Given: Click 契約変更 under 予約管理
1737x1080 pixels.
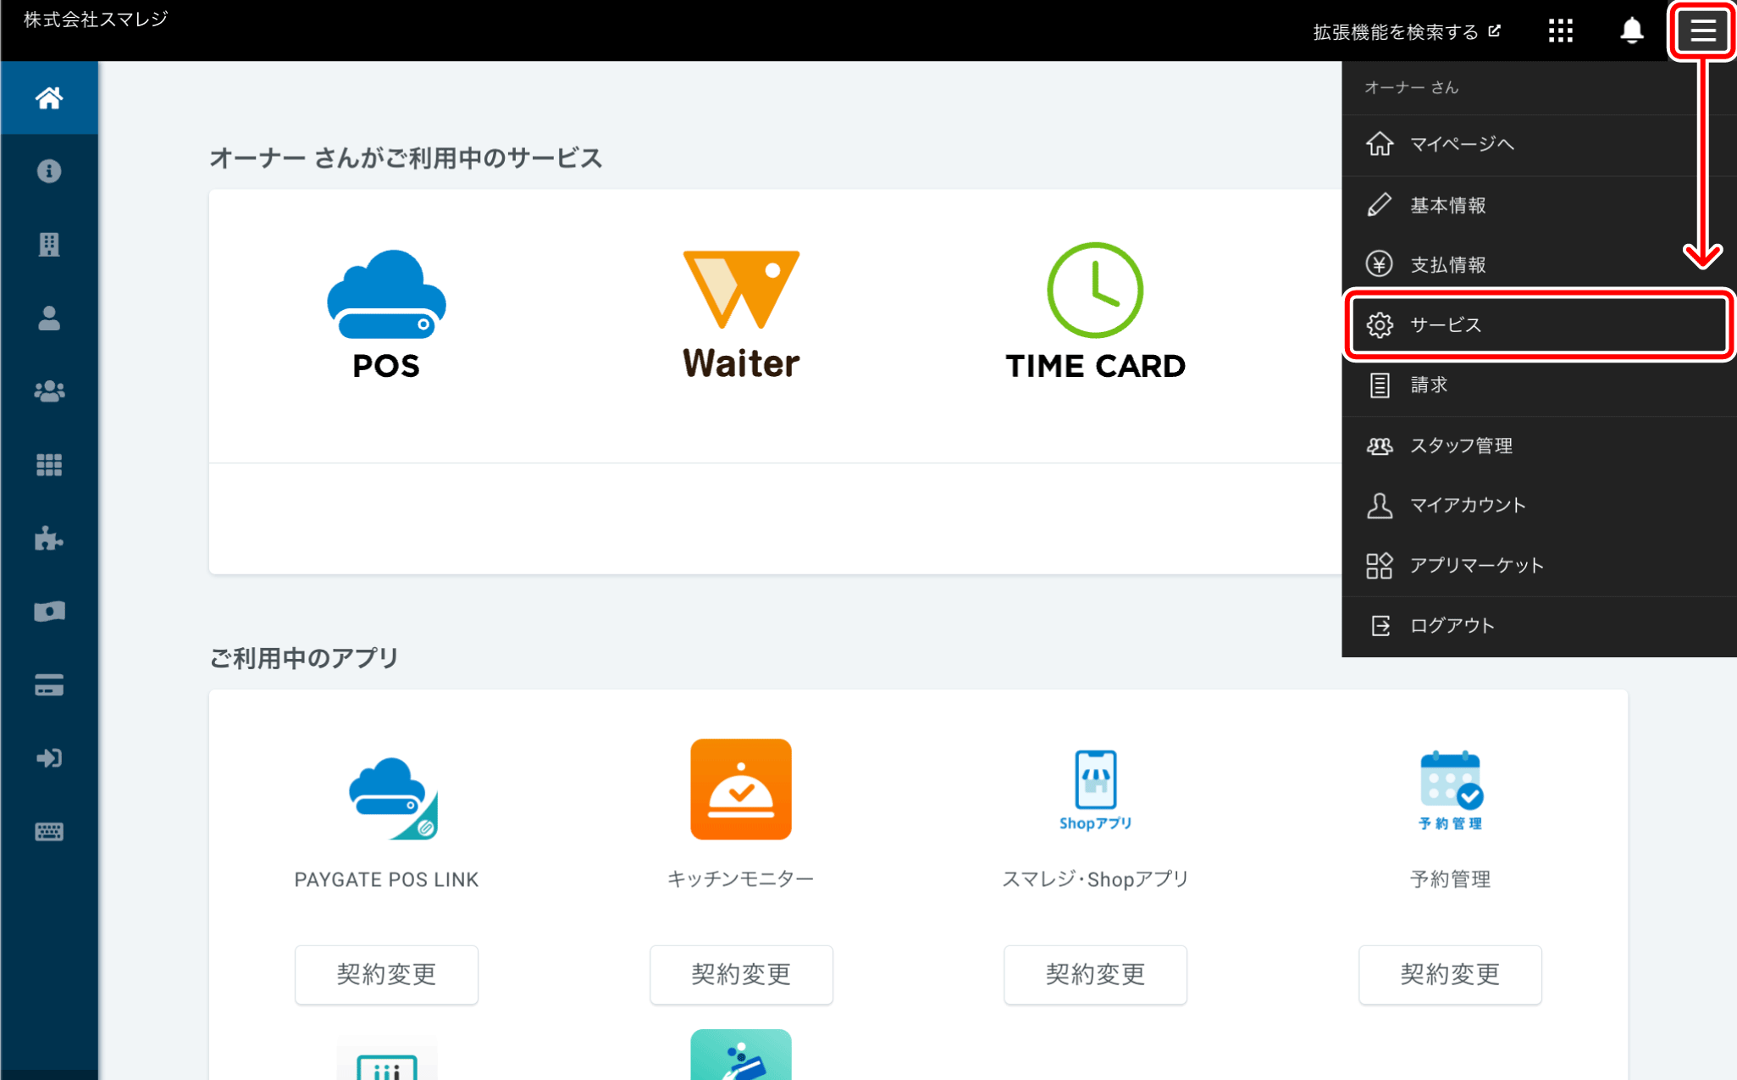Looking at the screenshot, I should pyautogui.click(x=1449, y=974).
